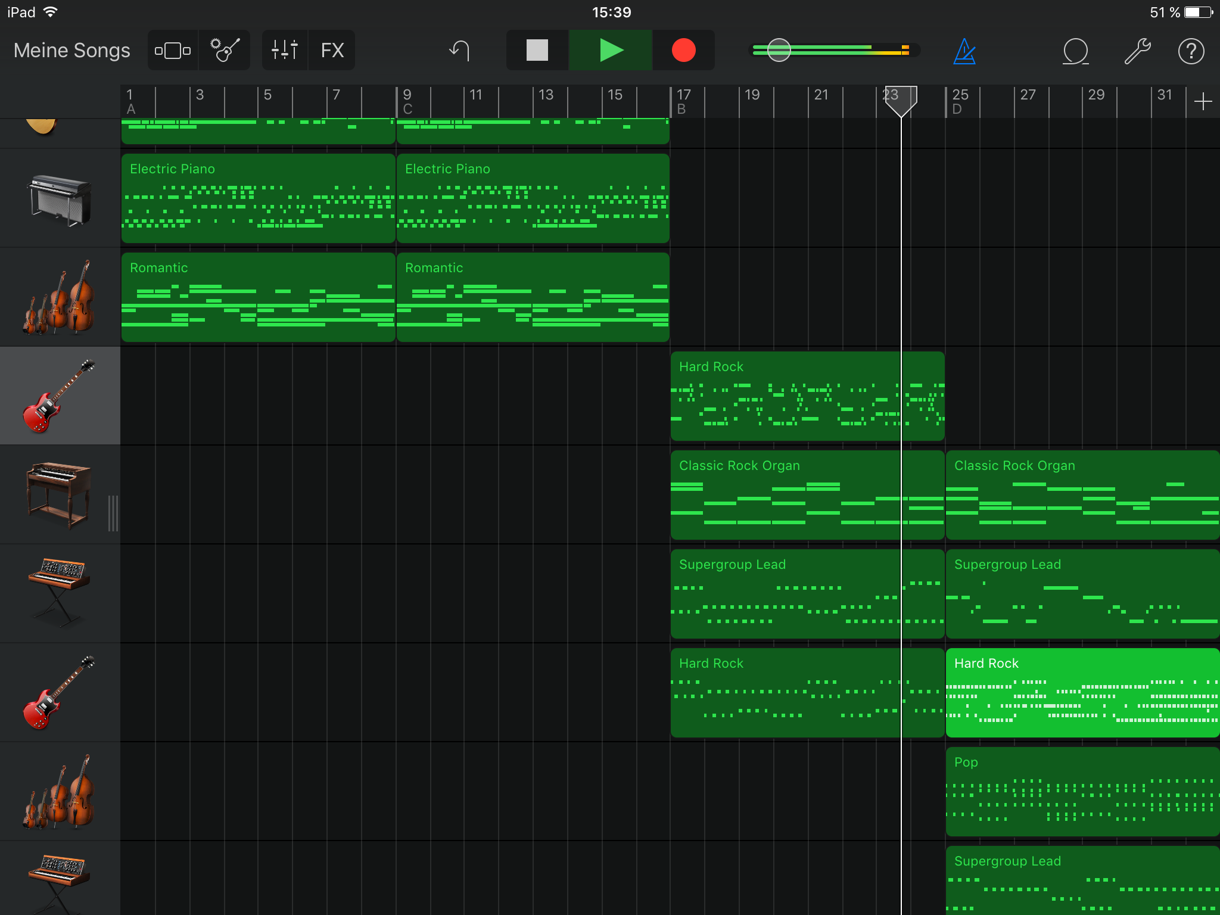Stop playback with the square button
Screen dimensions: 1220x915
pyautogui.click(x=537, y=51)
